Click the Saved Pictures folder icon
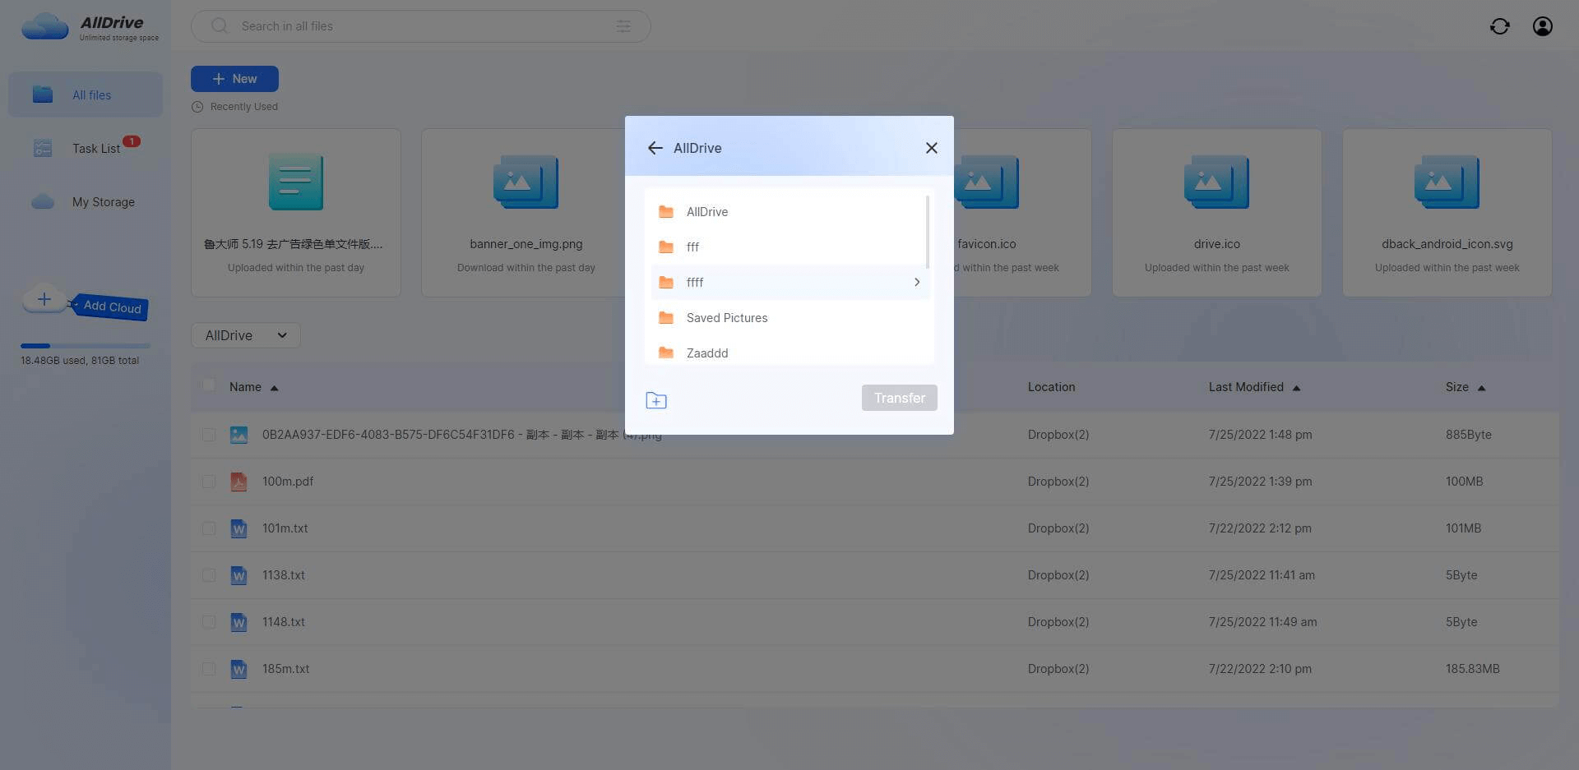 pyautogui.click(x=666, y=318)
